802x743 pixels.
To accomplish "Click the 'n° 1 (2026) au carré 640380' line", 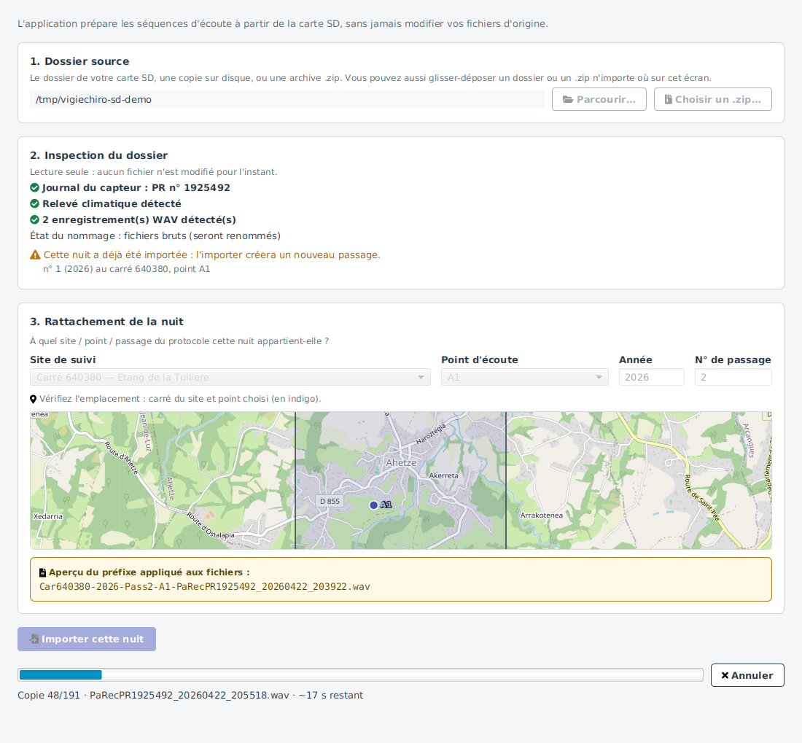I will pyautogui.click(x=126, y=269).
